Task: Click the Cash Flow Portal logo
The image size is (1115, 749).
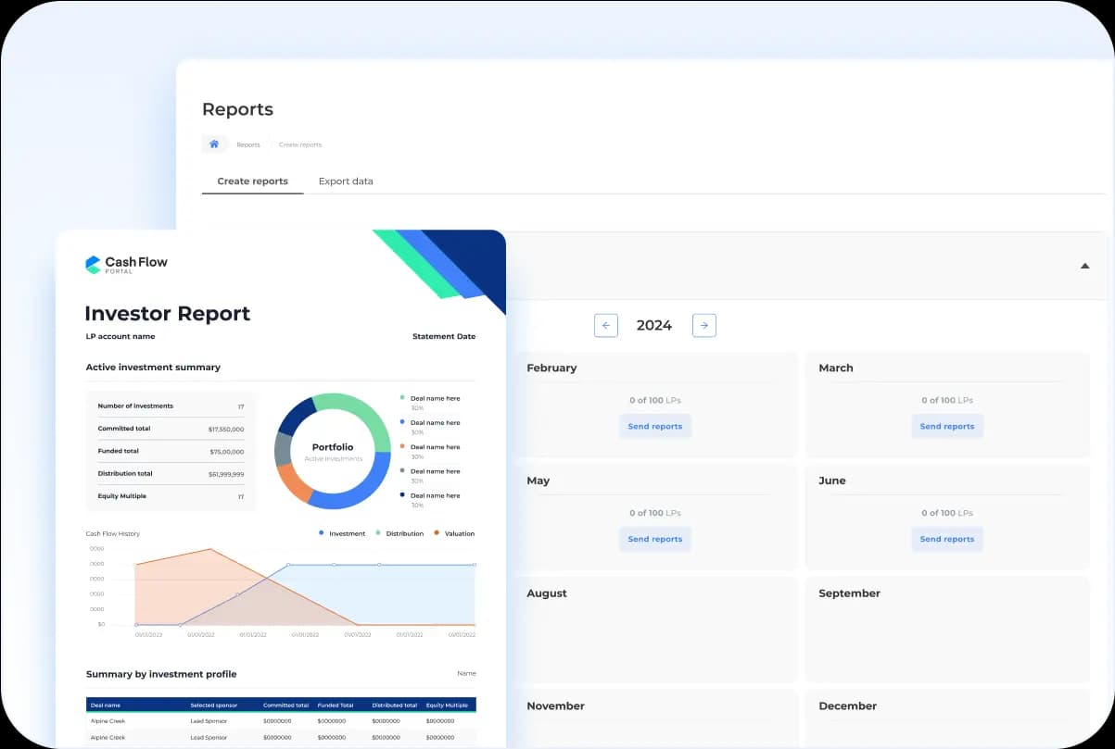Action: click(x=127, y=265)
